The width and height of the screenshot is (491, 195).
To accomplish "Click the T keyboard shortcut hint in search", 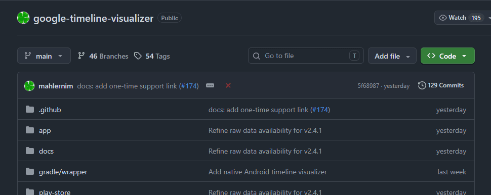I will point(354,56).
